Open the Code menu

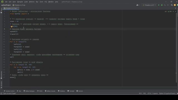click(x=26, y=2)
